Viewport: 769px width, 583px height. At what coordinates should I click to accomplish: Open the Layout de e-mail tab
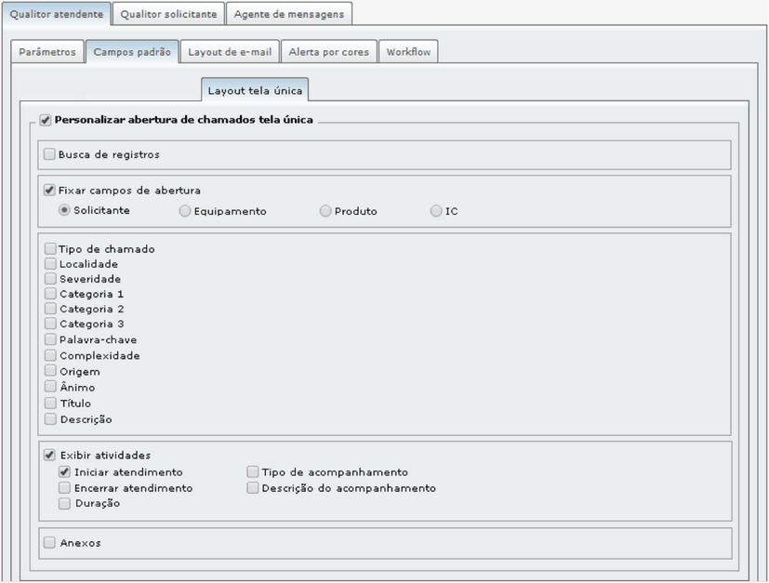pyautogui.click(x=230, y=51)
